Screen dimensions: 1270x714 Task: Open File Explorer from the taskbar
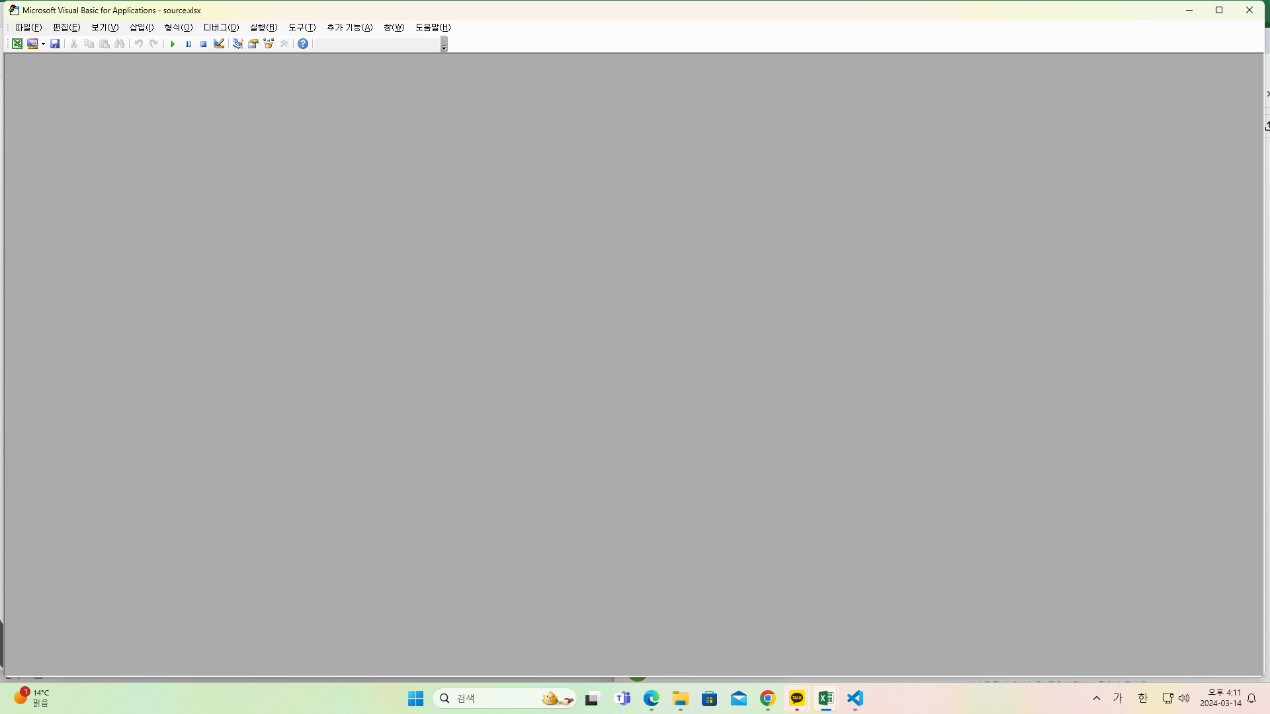tap(681, 698)
